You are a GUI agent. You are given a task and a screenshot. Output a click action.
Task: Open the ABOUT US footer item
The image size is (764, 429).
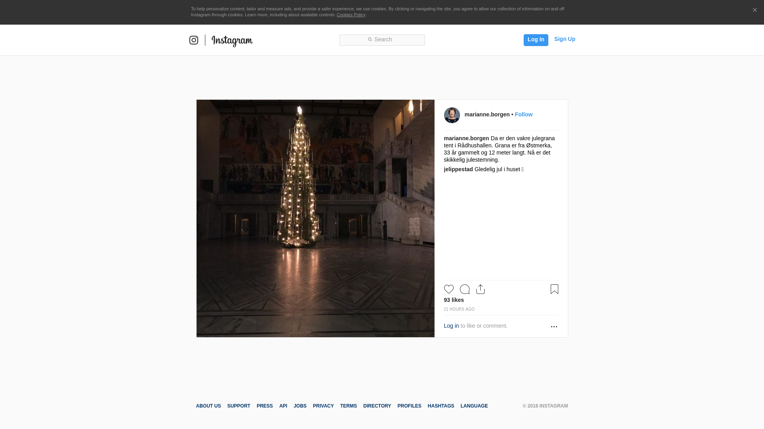point(208,406)
